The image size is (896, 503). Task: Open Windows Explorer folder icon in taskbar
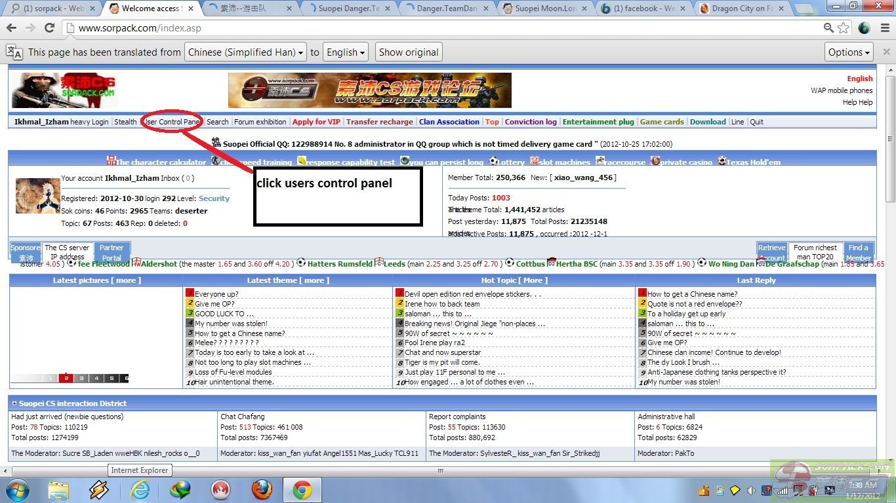[x=58, y=489]
